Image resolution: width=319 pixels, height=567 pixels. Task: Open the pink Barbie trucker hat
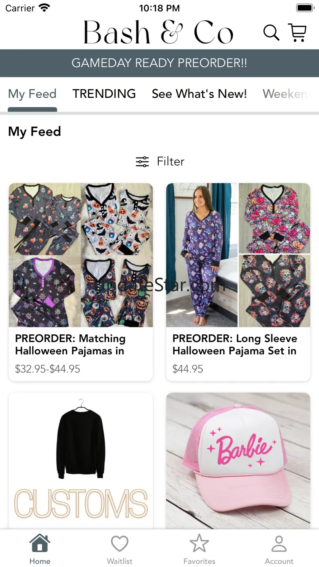238,460
